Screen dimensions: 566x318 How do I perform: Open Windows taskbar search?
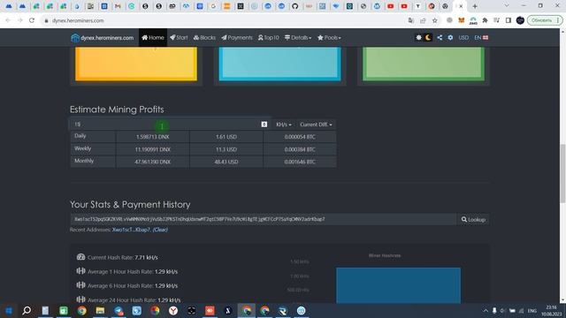pos(27,310)
